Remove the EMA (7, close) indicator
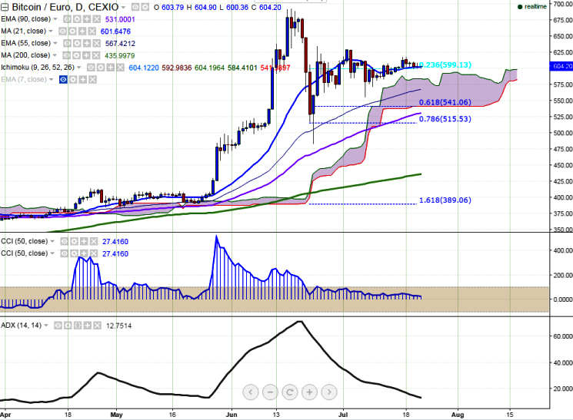The width and height of the screenshot is (573, 420). pos(92,80)
